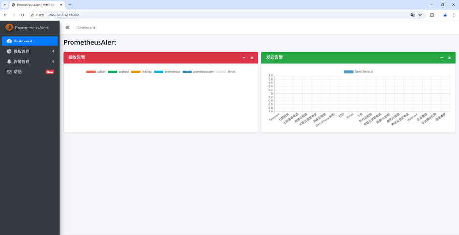Click the PrometheusAlert page heading

90,42
